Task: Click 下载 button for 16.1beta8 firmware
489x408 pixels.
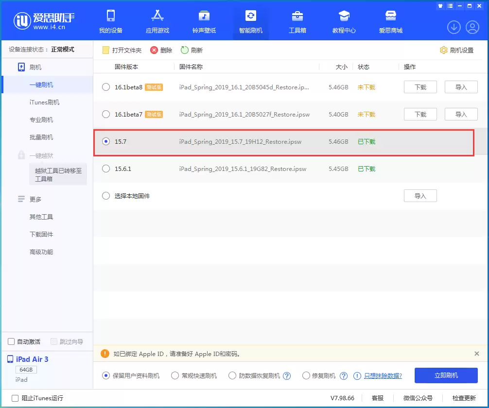Action: (420, 87)
